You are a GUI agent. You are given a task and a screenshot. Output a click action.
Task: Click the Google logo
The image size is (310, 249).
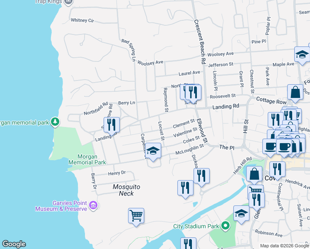pyautogui.click(x=14, y=244)
